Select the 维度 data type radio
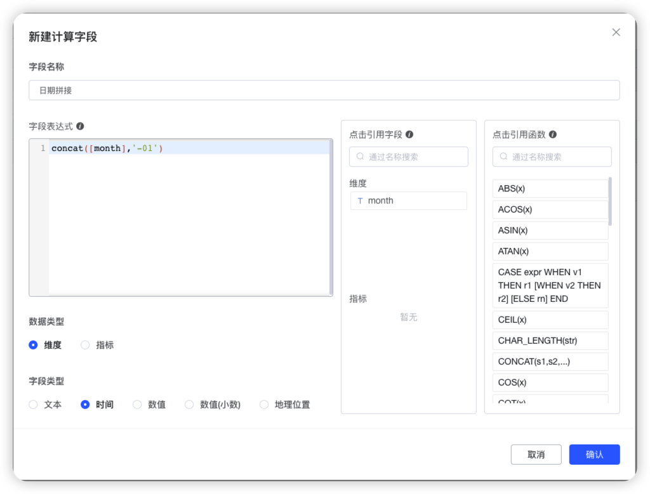 tap(33, 345)
